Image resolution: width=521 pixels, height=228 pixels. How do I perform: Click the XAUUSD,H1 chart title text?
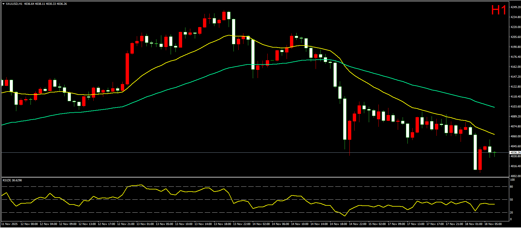(x=14, y=4)
